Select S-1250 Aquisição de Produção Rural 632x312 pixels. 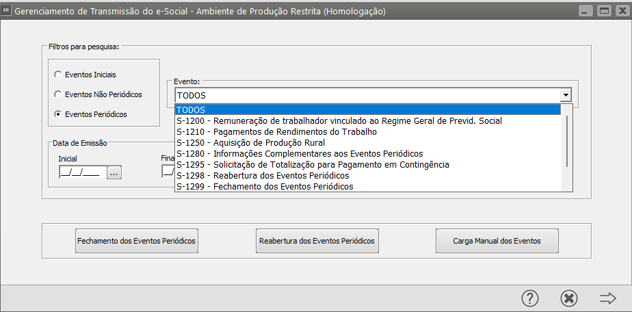tap(367, 143)
